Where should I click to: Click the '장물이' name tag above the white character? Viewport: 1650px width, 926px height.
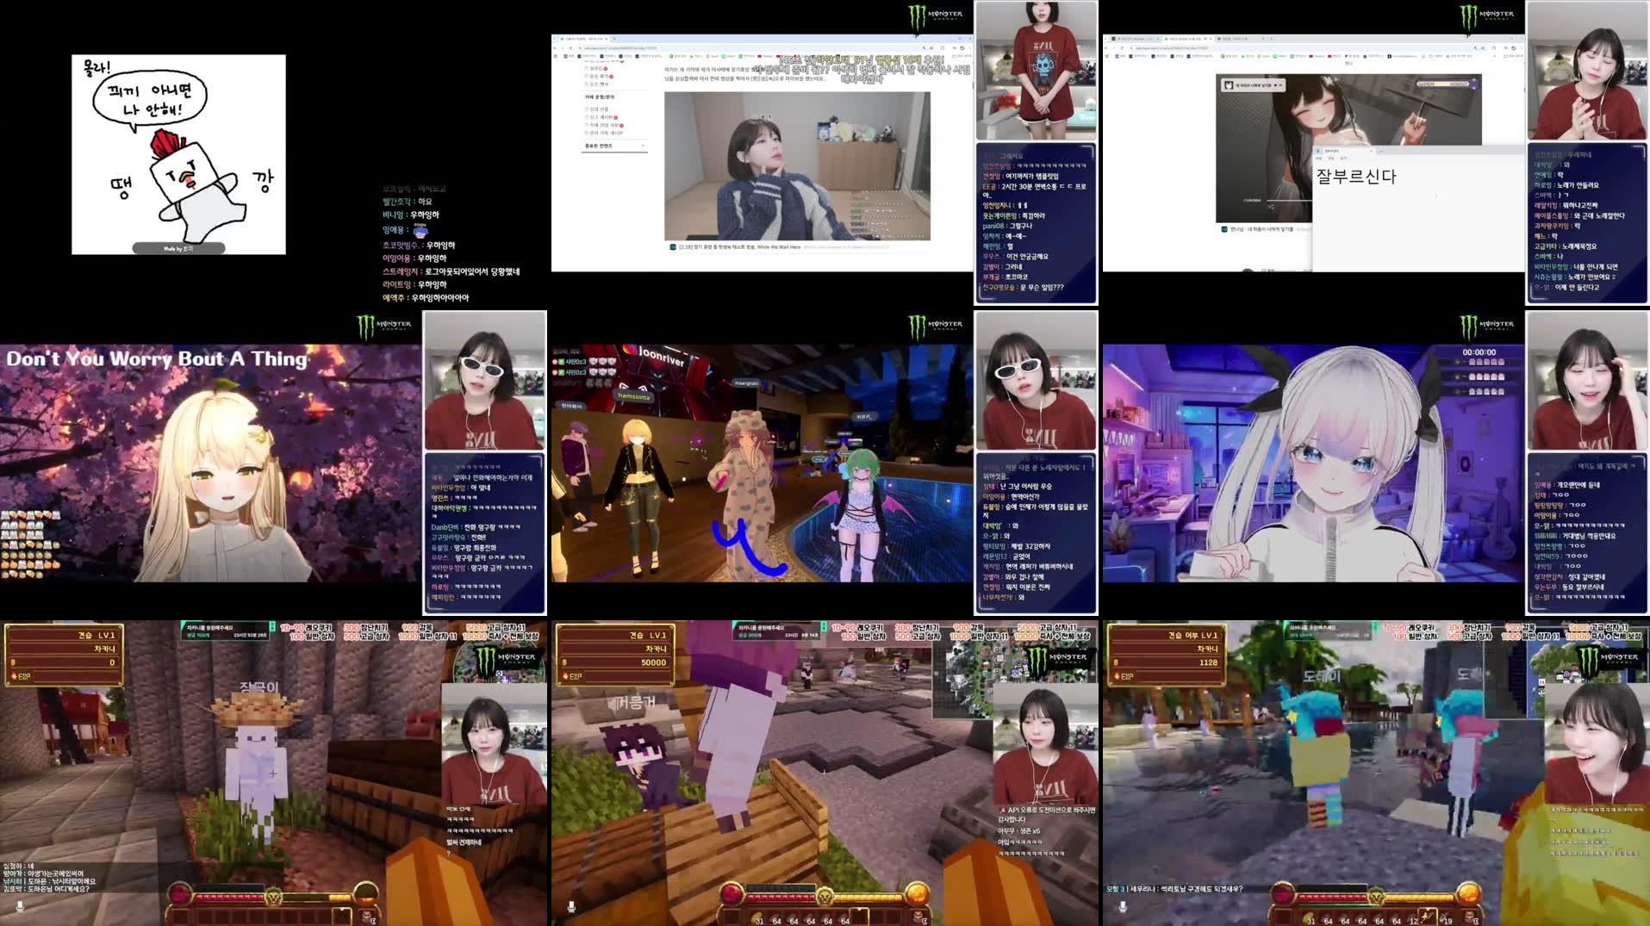coord(258,687)
